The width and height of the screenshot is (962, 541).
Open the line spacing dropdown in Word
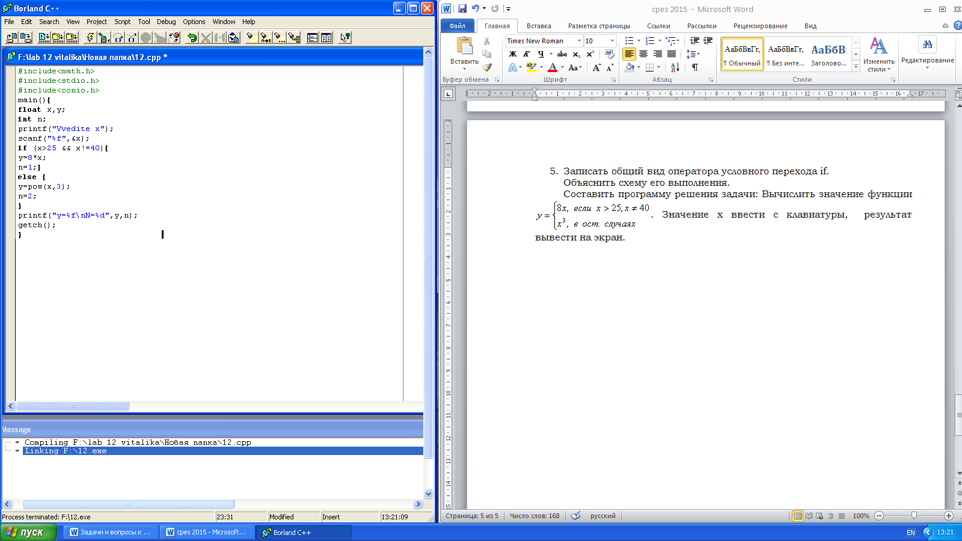point(693,54)
